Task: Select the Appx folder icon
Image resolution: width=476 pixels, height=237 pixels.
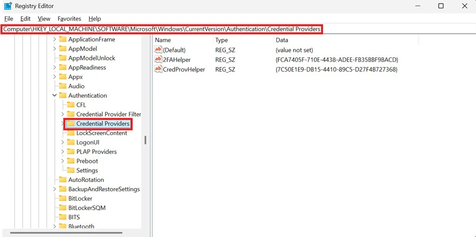Action: click(x=63, y=77)
